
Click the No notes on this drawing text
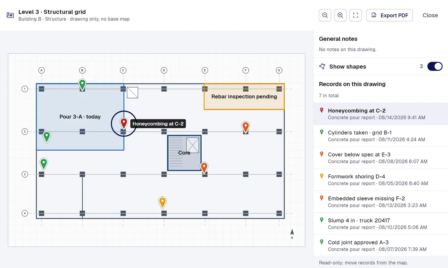click(347, 49)
